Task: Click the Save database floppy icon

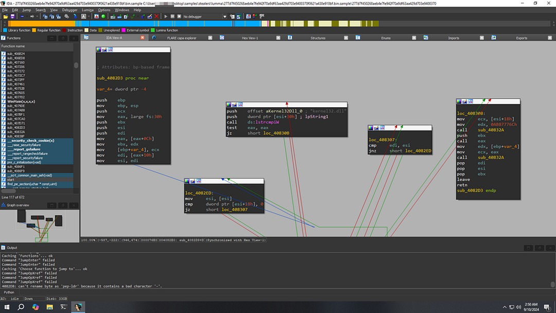Action: click(12, 16)
